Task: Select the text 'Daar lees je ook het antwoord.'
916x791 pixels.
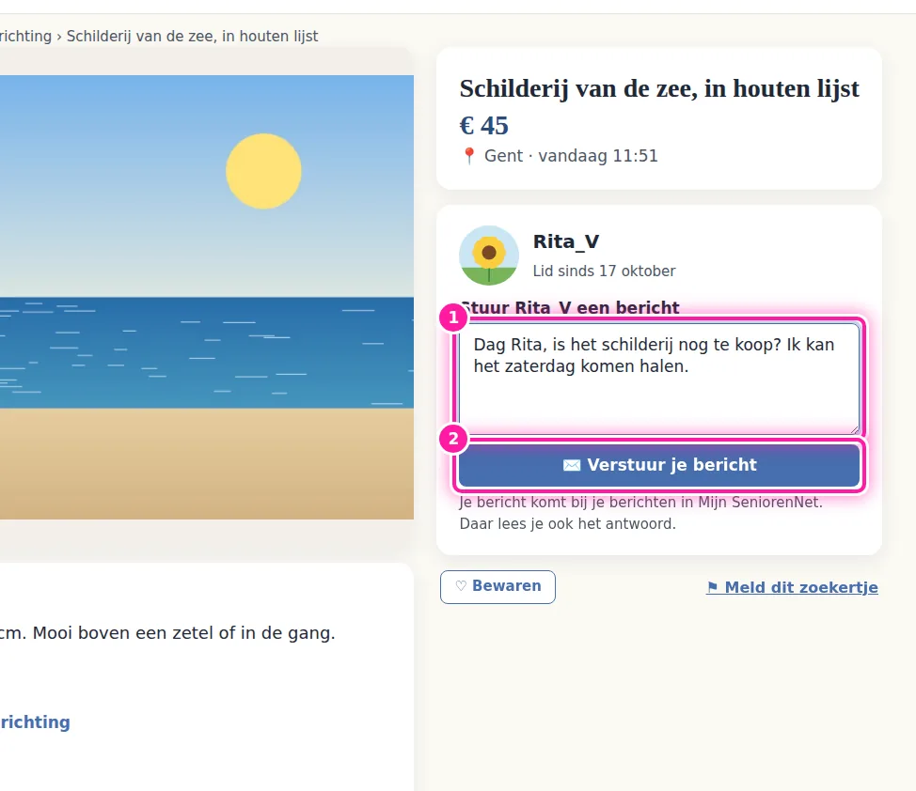Action: (x=567, y=523)
